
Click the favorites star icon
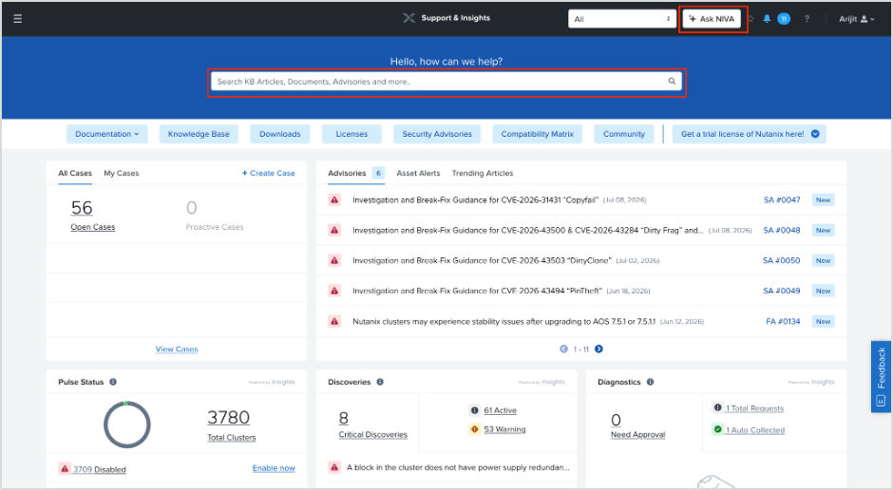[x=750, y=19]
